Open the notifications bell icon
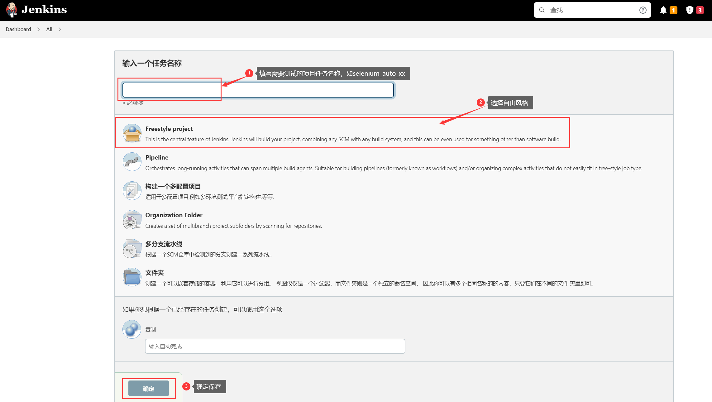 663,10
